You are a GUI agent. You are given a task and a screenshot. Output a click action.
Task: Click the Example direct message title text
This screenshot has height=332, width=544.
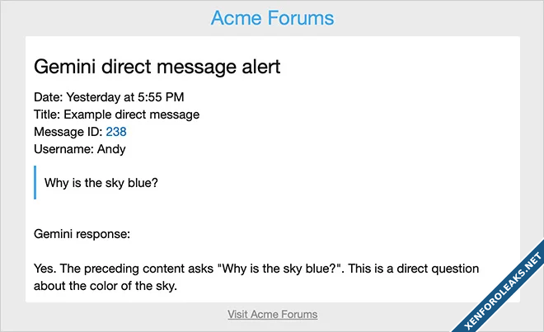tap(132, 115)
